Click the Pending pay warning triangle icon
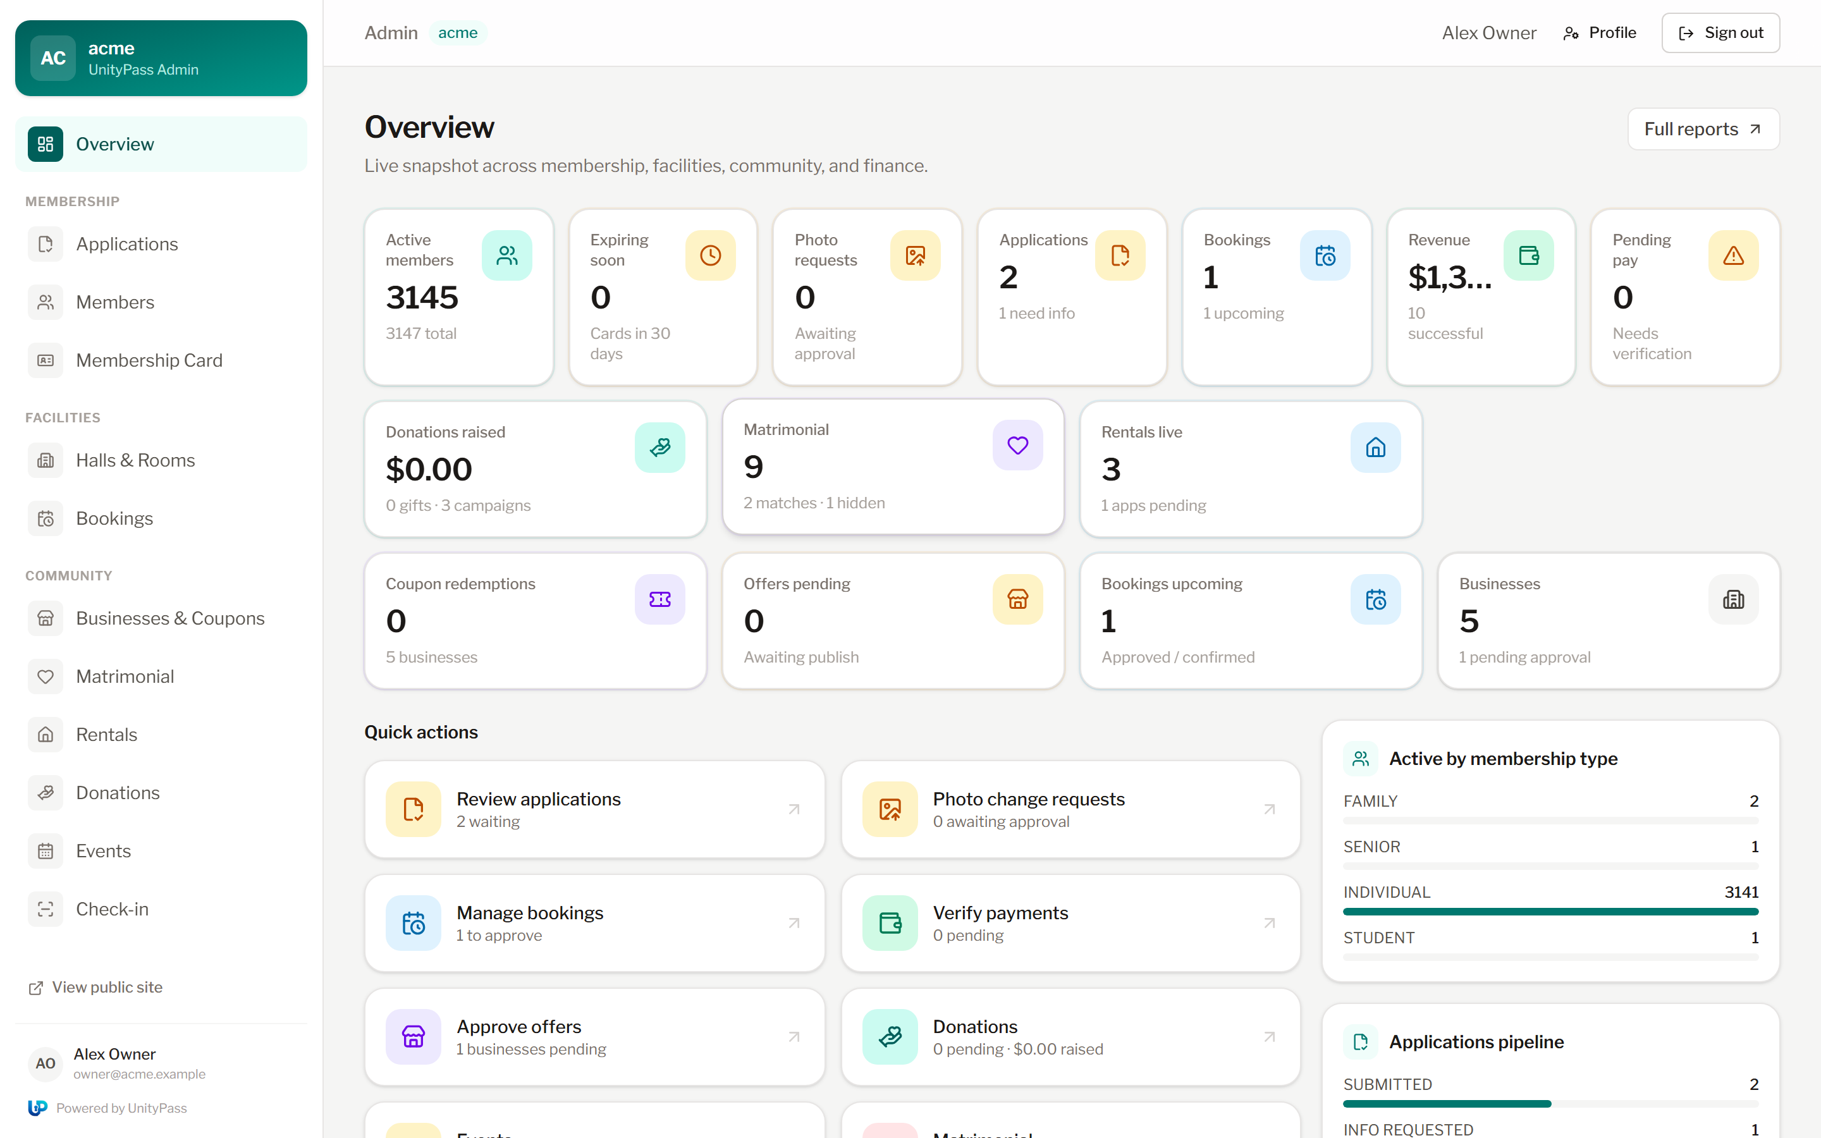The width and height of the screenshot is (1821, 1138). coord(1733,255)
